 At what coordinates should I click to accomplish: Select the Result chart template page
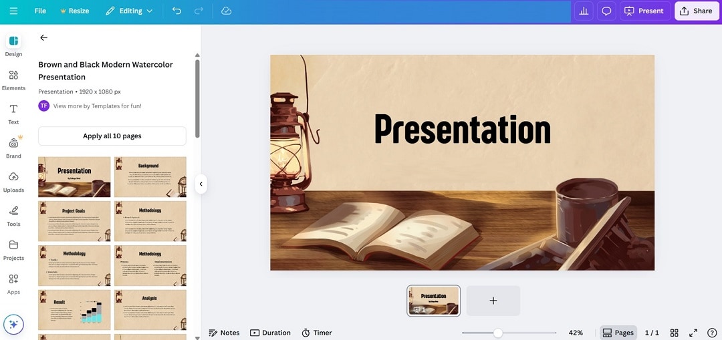[x=74, y=310]
